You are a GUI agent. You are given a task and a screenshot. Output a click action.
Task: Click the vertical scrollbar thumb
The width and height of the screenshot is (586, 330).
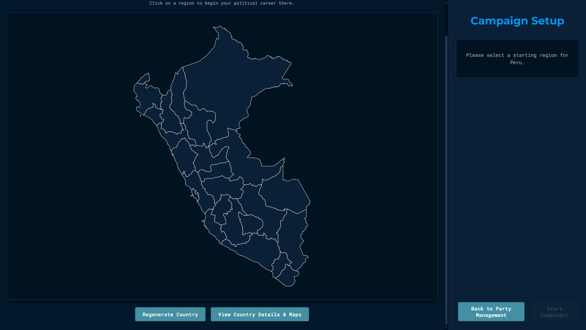click(x=446, y=180)
